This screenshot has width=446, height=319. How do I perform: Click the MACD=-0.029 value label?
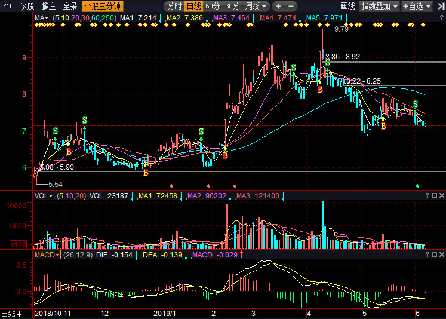coord(215,254)
